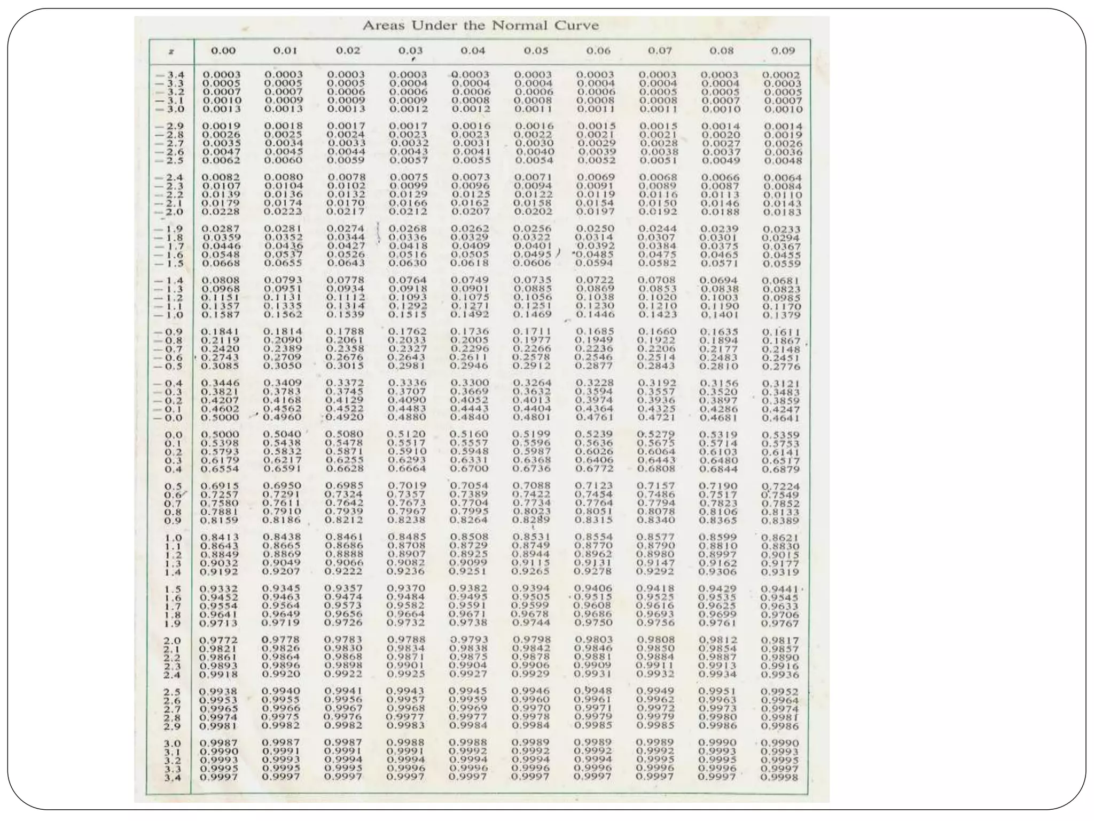The image size is (1094, 821).
Task: Click value 0.0002 in the first row
Action: [x=781, y=75]
